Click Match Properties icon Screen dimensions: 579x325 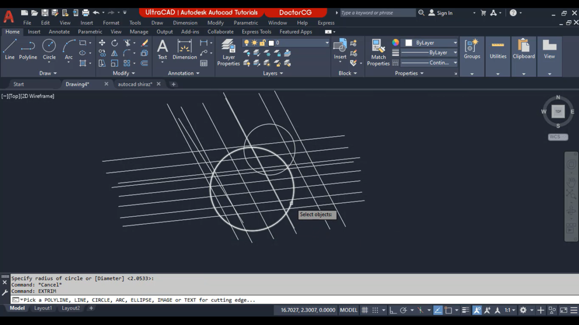coord(378,52)
